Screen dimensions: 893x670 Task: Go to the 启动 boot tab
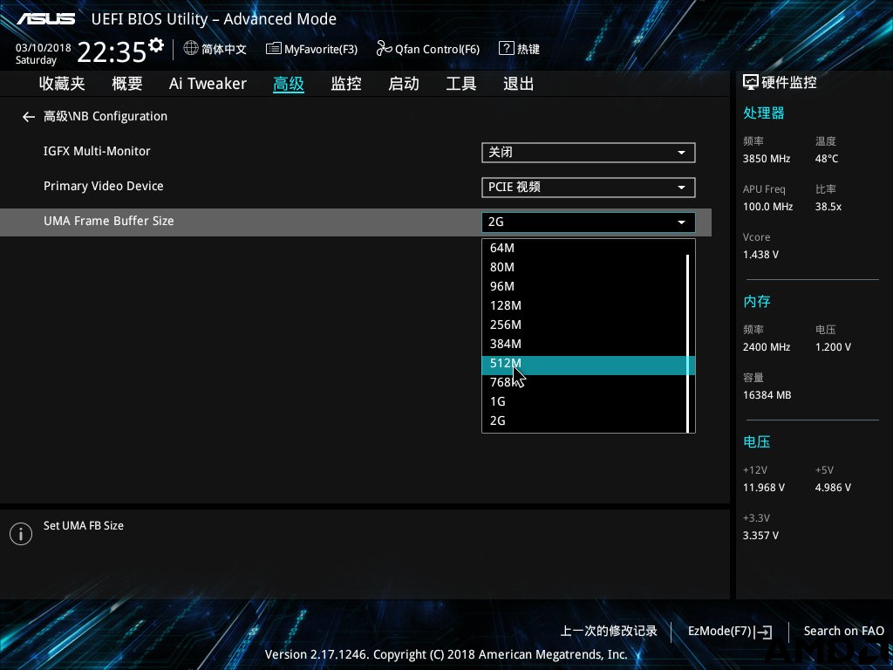(404, 84)
